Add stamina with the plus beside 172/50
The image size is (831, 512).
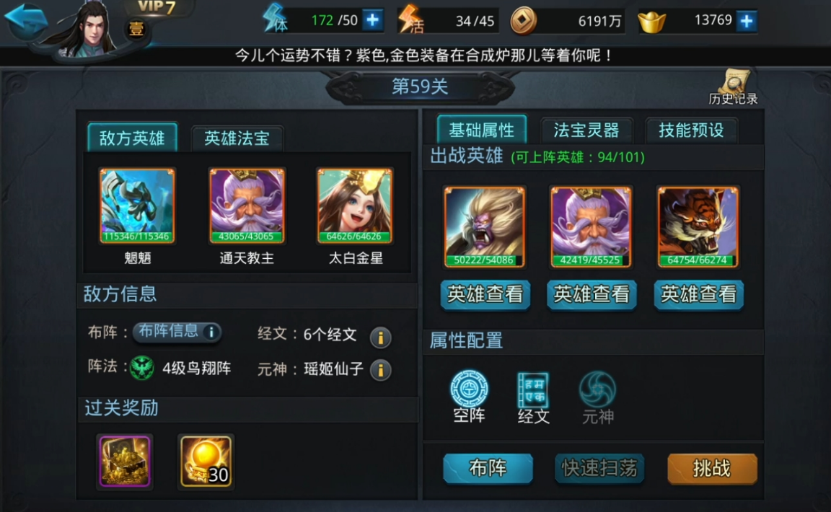pyautogui.click(x=373, y=21)
